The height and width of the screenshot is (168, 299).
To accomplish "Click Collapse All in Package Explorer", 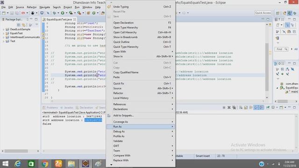I will (19, 25).
